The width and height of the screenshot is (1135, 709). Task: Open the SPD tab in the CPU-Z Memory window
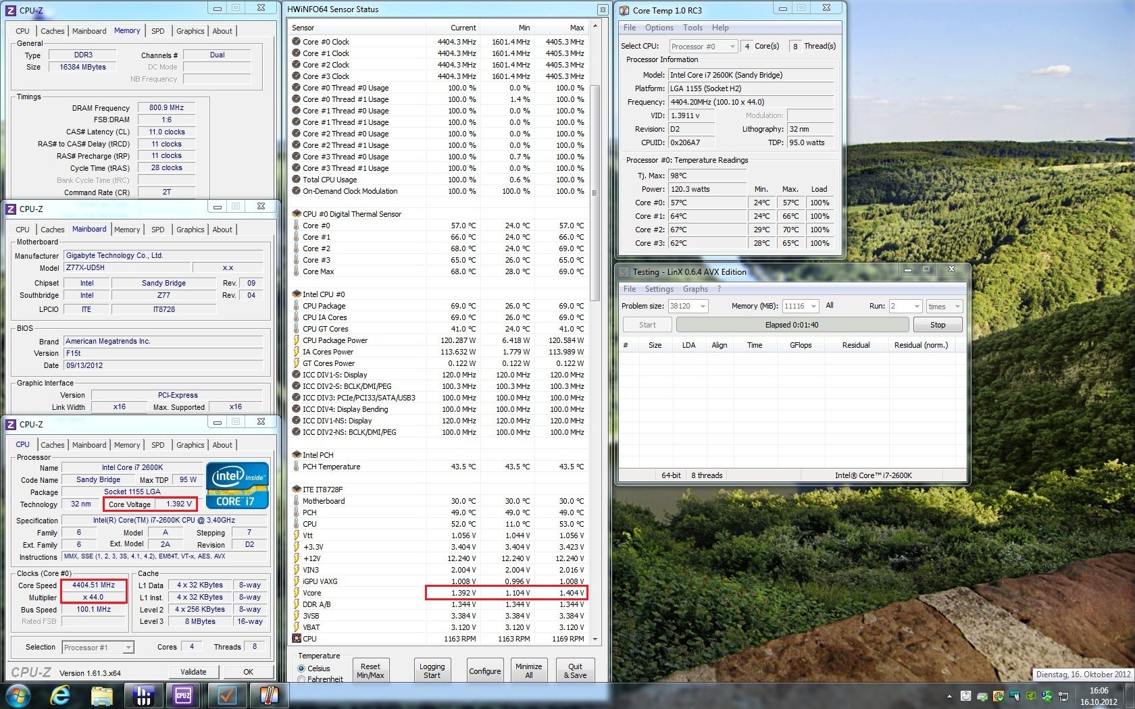158,31
